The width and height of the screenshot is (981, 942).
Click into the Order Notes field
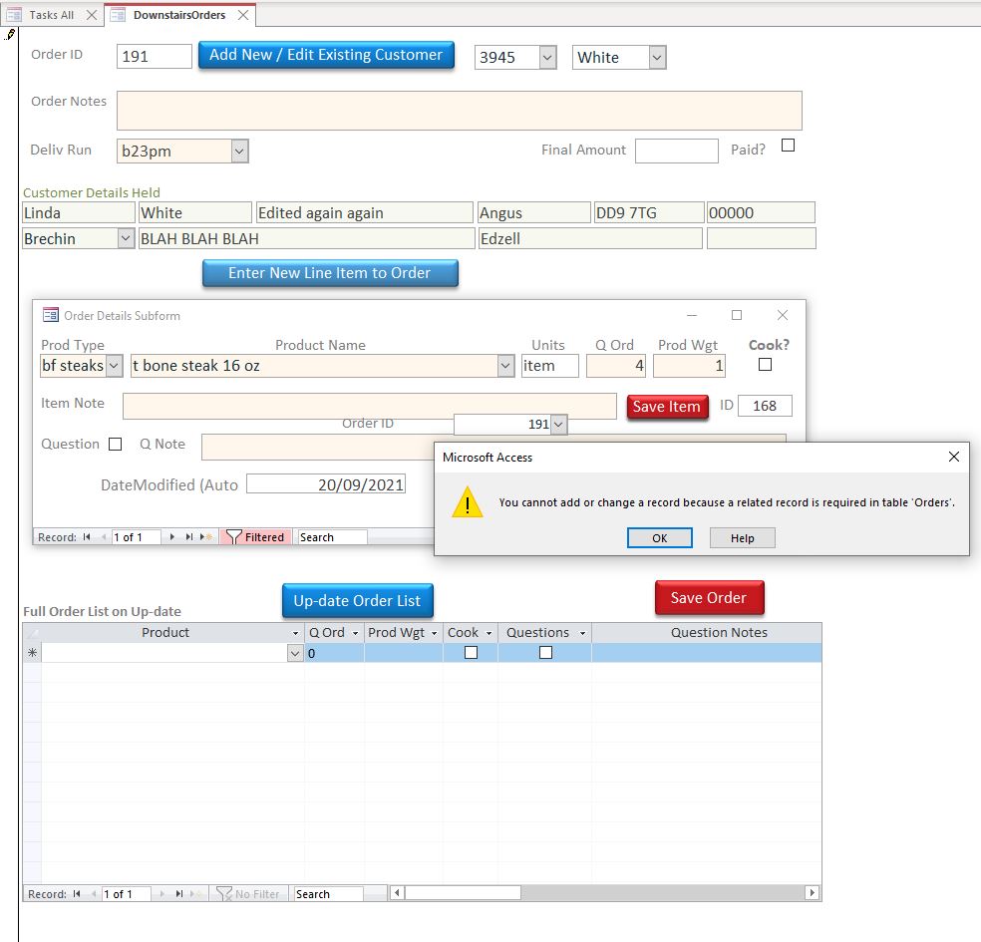point(460,111)
